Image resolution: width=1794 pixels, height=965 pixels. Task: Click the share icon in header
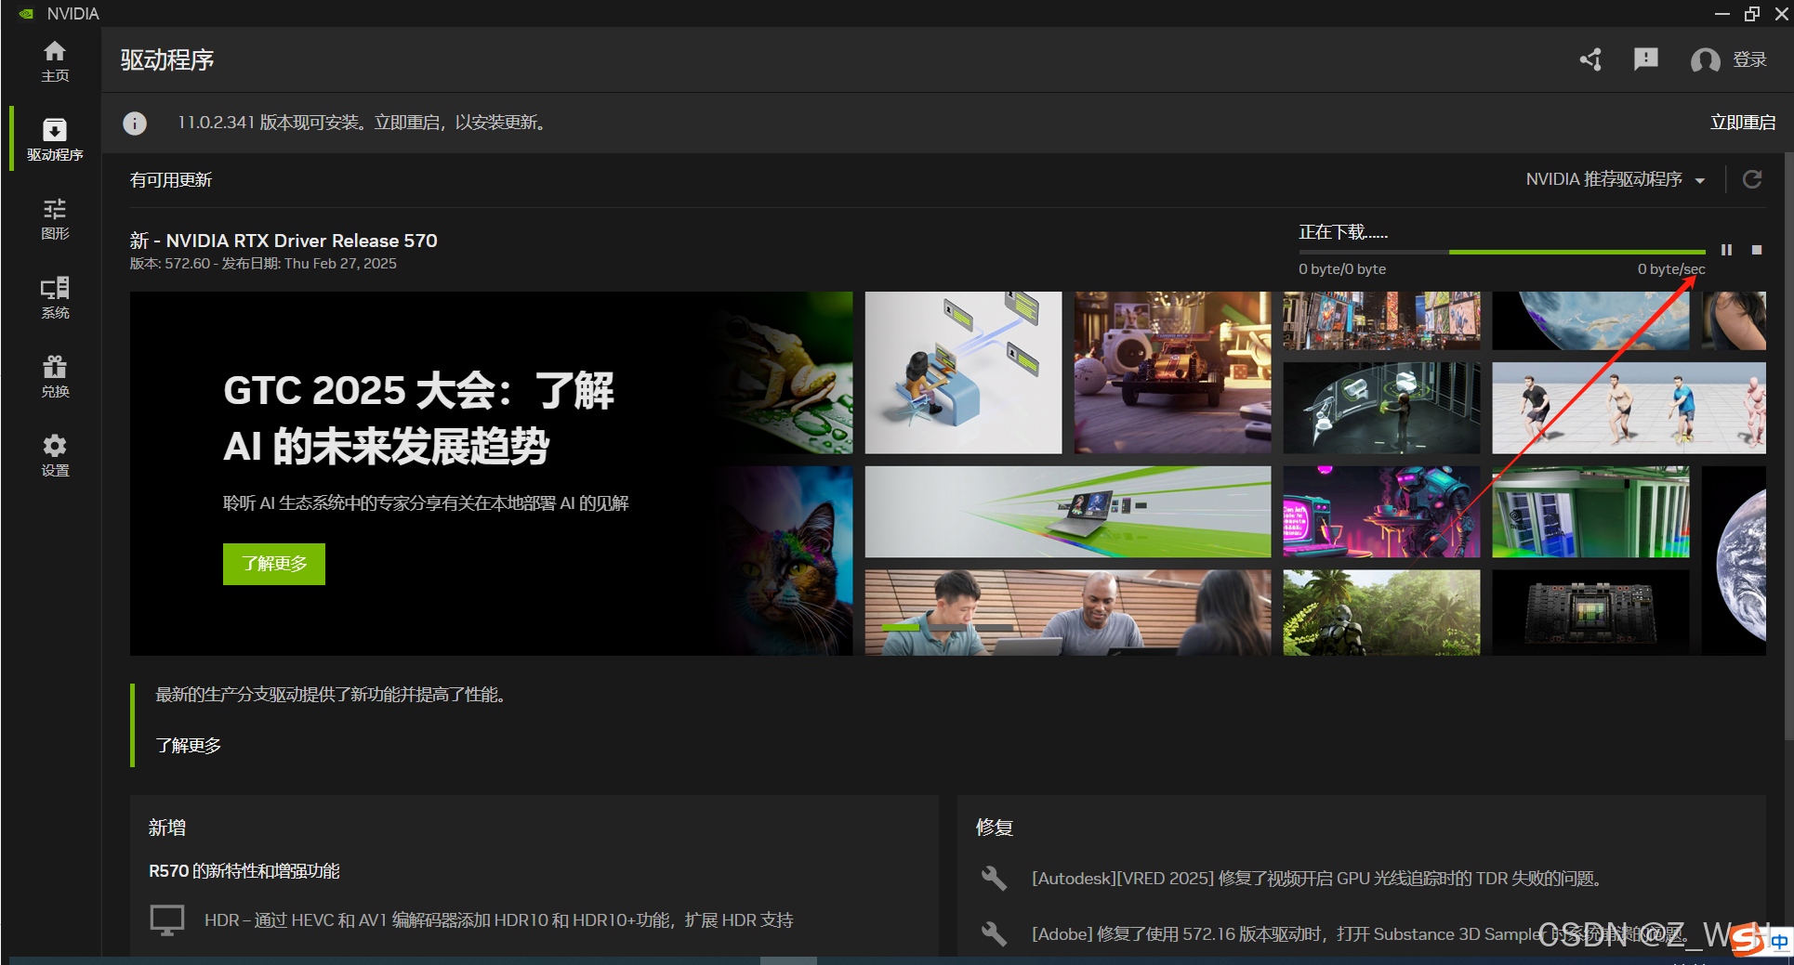pyautogui.click(x=1590, y=59)
